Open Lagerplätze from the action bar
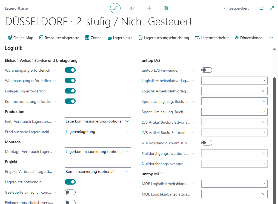Screen dimensions: 278x204 (120, 38)
